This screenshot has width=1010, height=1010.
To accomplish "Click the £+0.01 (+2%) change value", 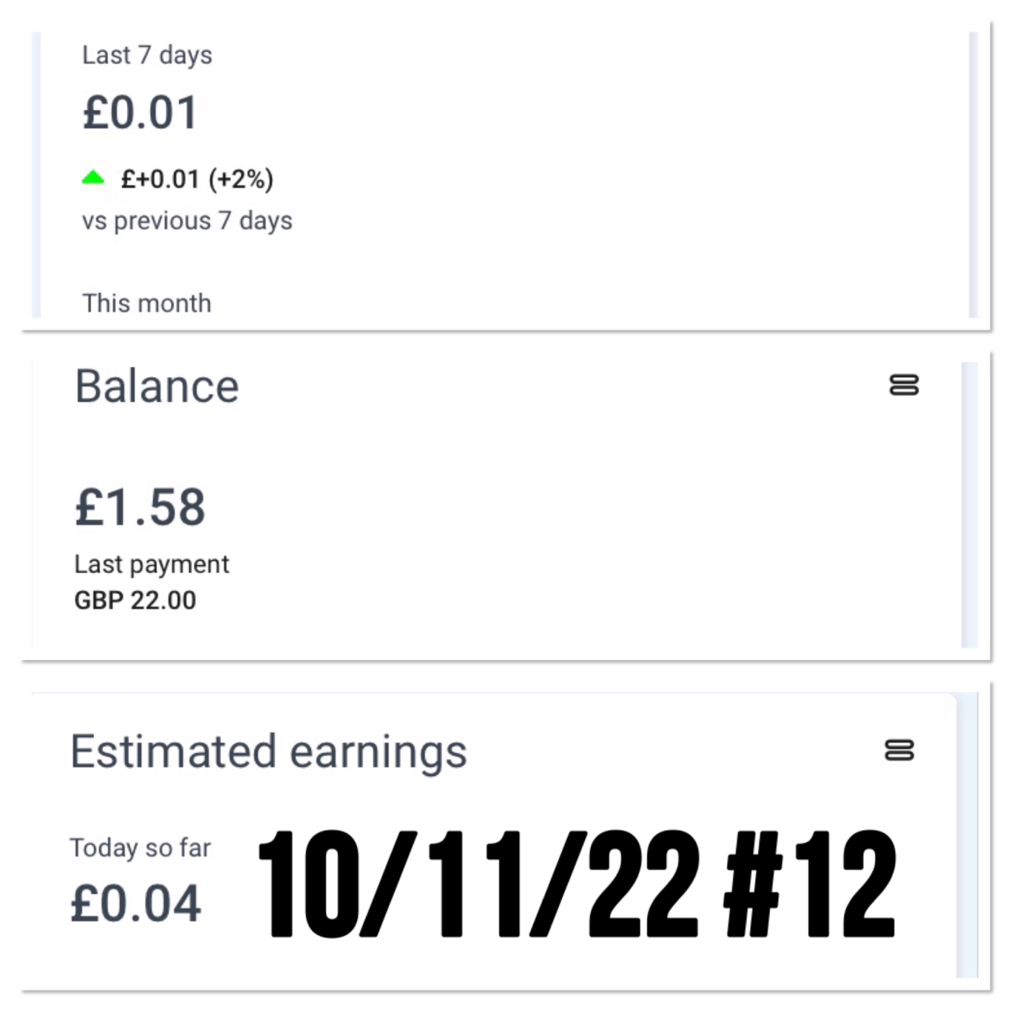I will (x=197, y=179).
